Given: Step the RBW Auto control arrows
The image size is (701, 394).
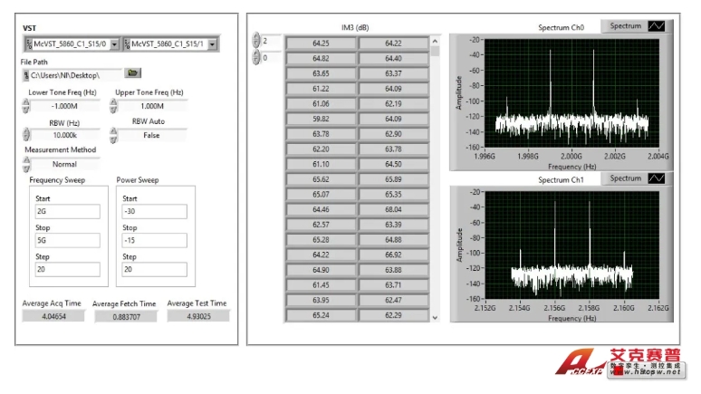Looking at the screenshot, I should coord(114,135).
